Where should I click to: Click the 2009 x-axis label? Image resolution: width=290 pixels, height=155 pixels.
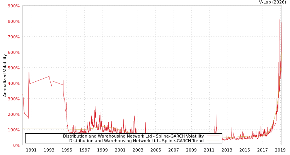[x=191, y=150]
